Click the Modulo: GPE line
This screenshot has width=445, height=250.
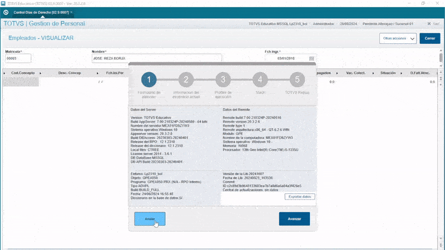[x=233, y=133]
